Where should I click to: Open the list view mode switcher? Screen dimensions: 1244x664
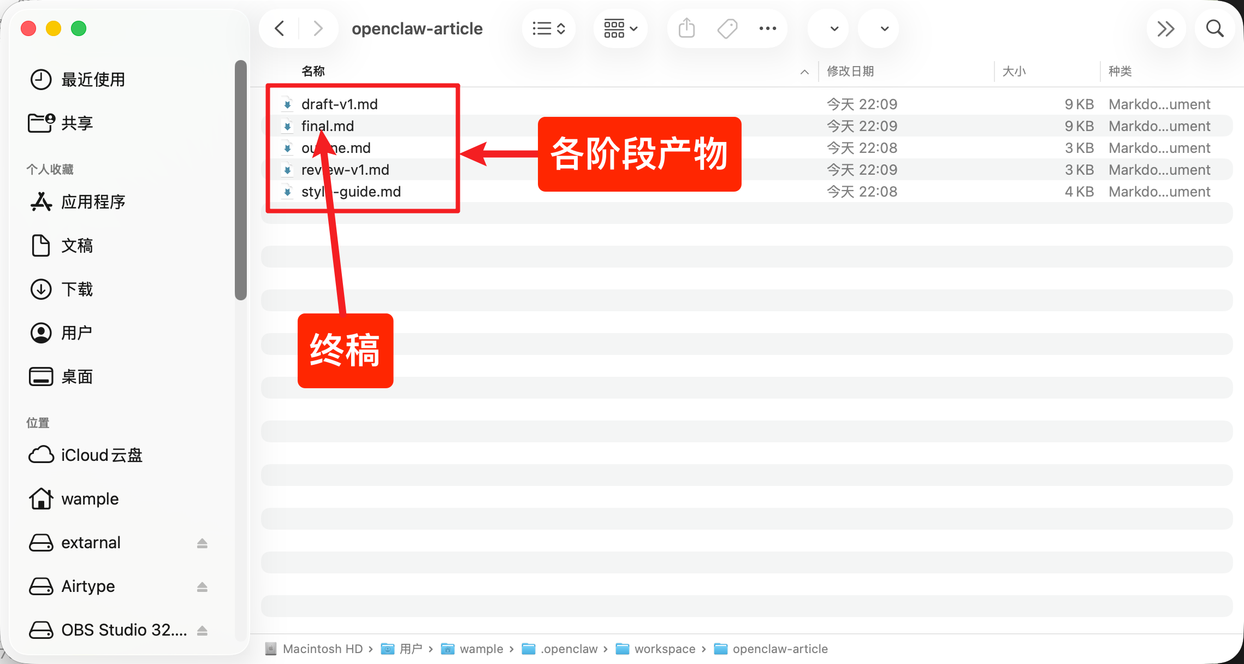click(549, 28)
